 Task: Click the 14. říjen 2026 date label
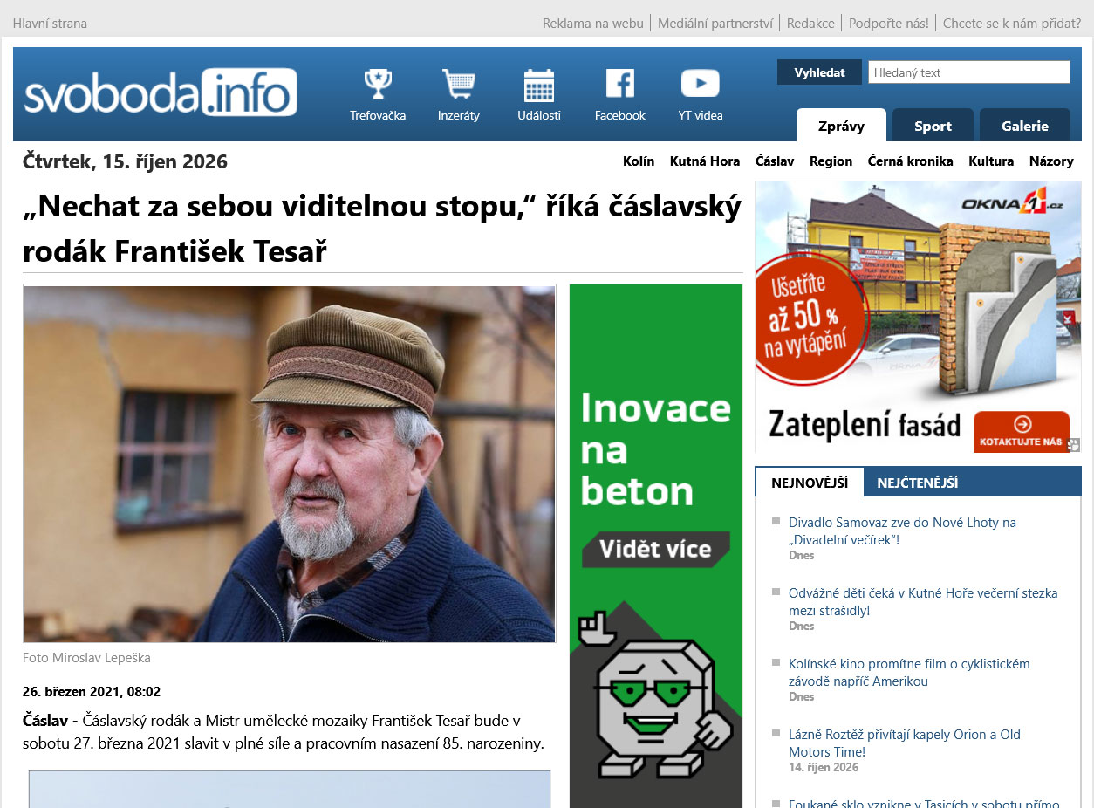824,768
